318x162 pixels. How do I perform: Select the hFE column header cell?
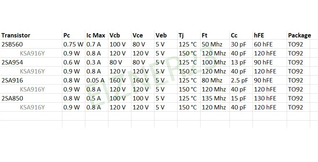point(259,35)
